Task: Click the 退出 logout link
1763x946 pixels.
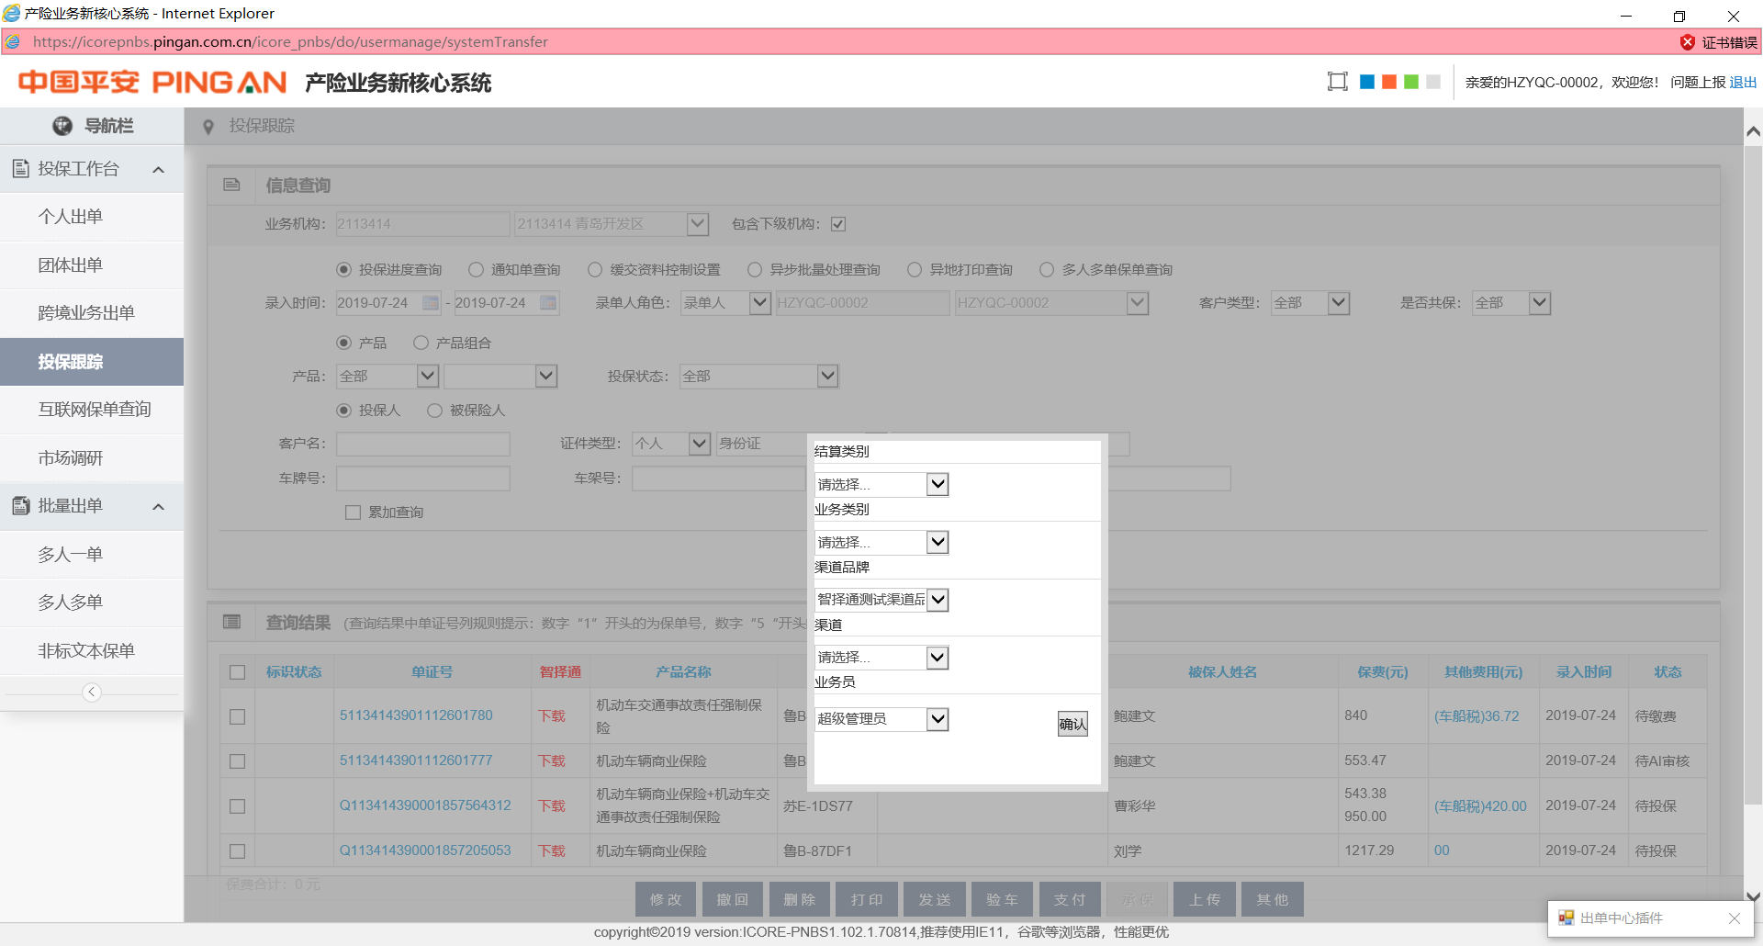Action: (x=1742, y=83)
